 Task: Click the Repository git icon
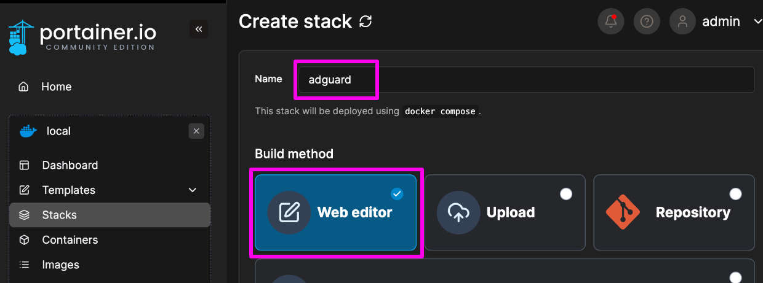tap(623, 212)
